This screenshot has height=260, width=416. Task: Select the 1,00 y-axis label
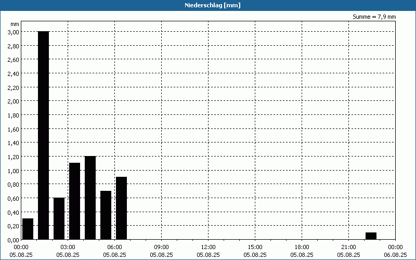click(x=14, y=171)
